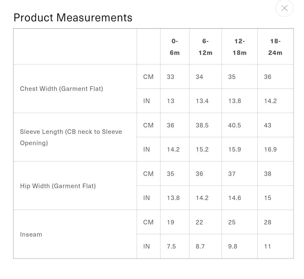Select the 13.4 chest width cell
Viewport: 304px width, 279px height.
pos(202,101)
